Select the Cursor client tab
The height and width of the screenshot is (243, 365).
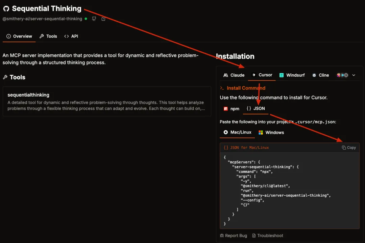[262, 75]
